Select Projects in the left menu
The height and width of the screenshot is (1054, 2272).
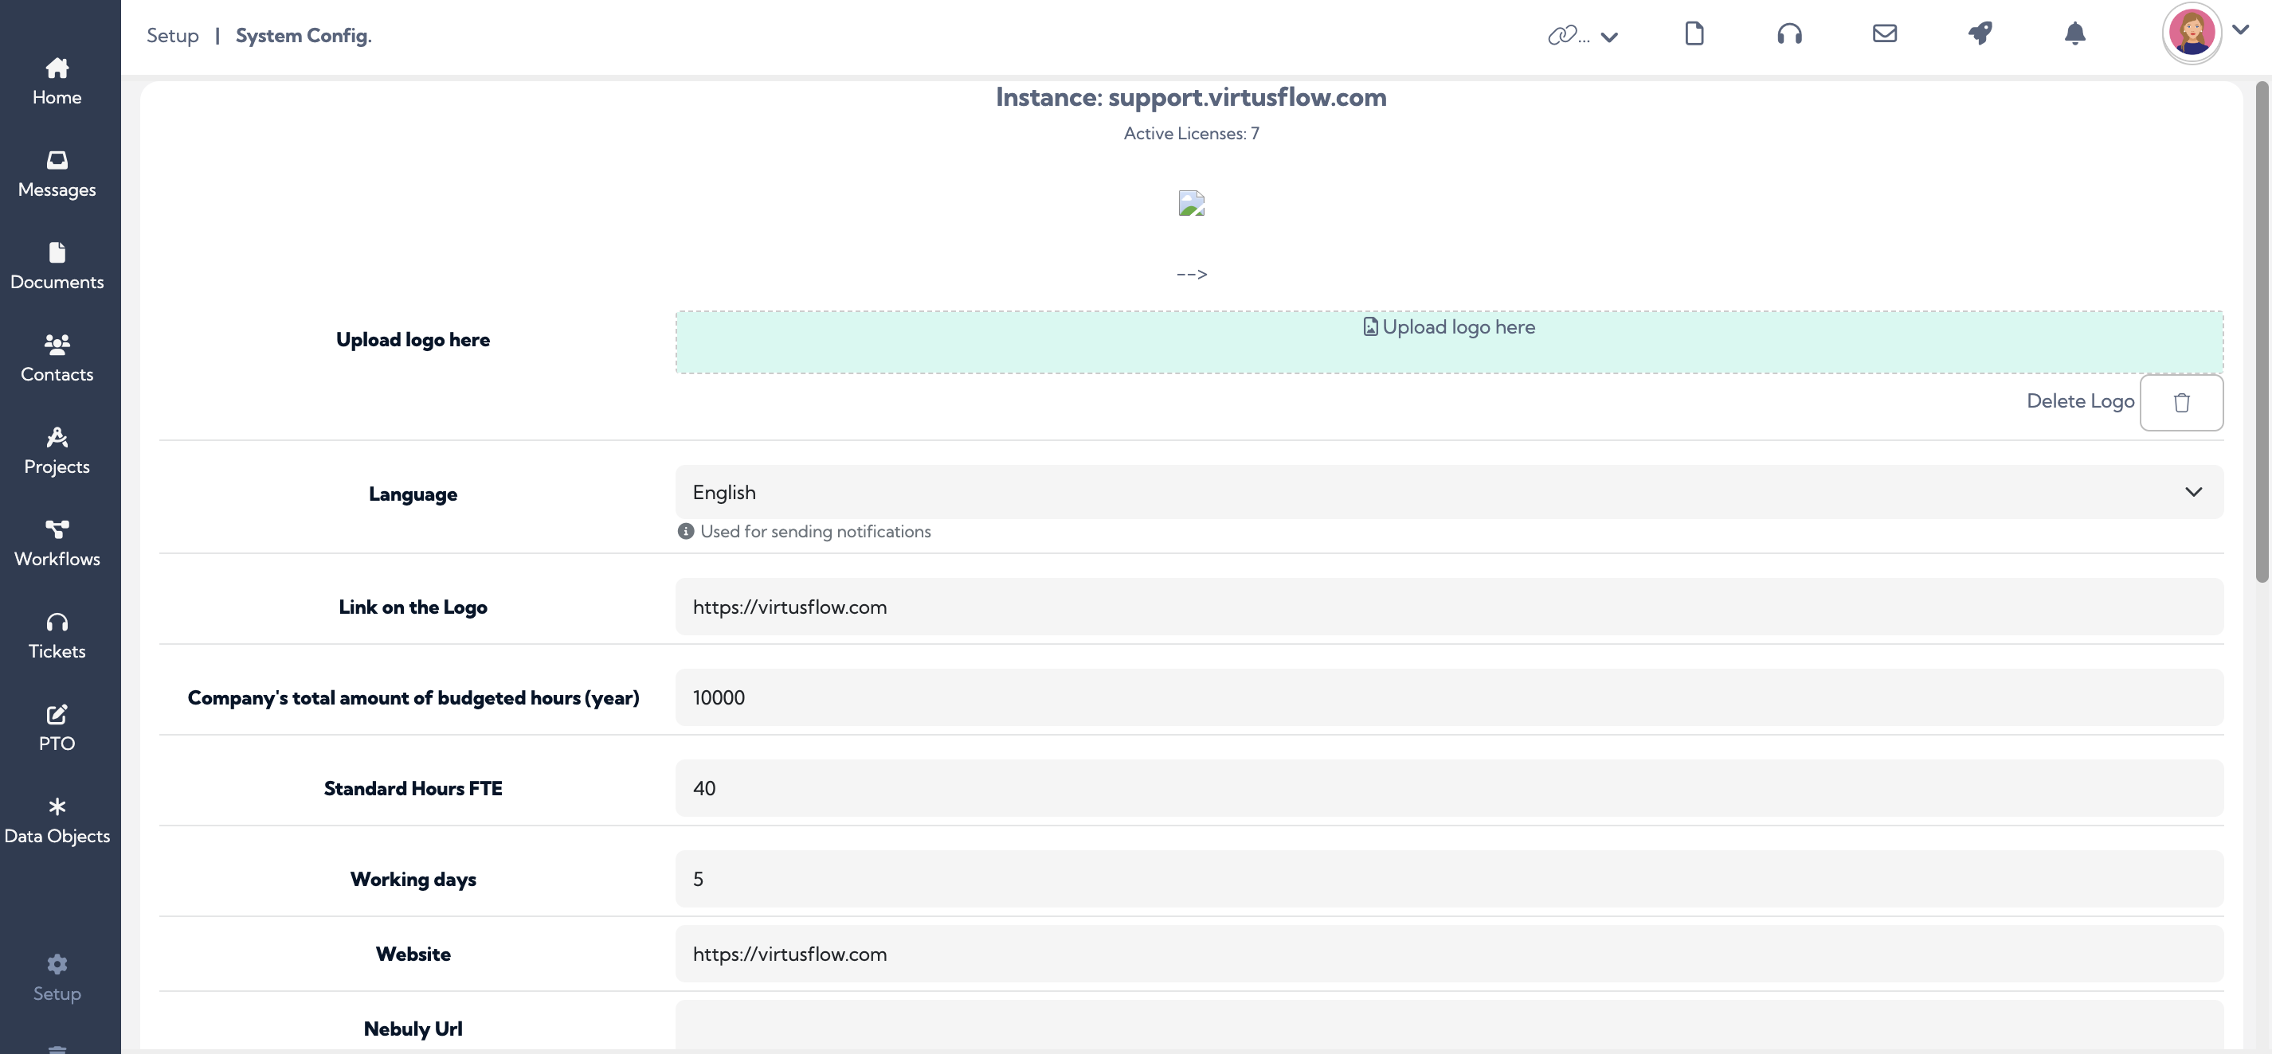(57, 451)
